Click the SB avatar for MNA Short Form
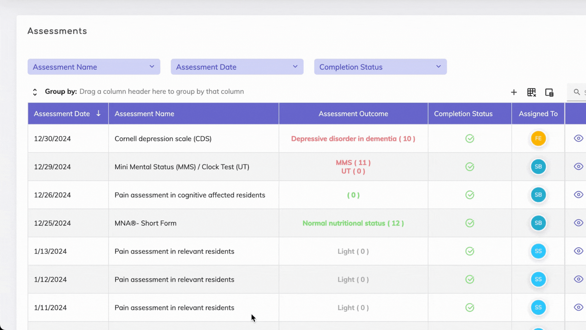Image resolution: width=586 pixels, height=330 pixels. tap(538, 223)
